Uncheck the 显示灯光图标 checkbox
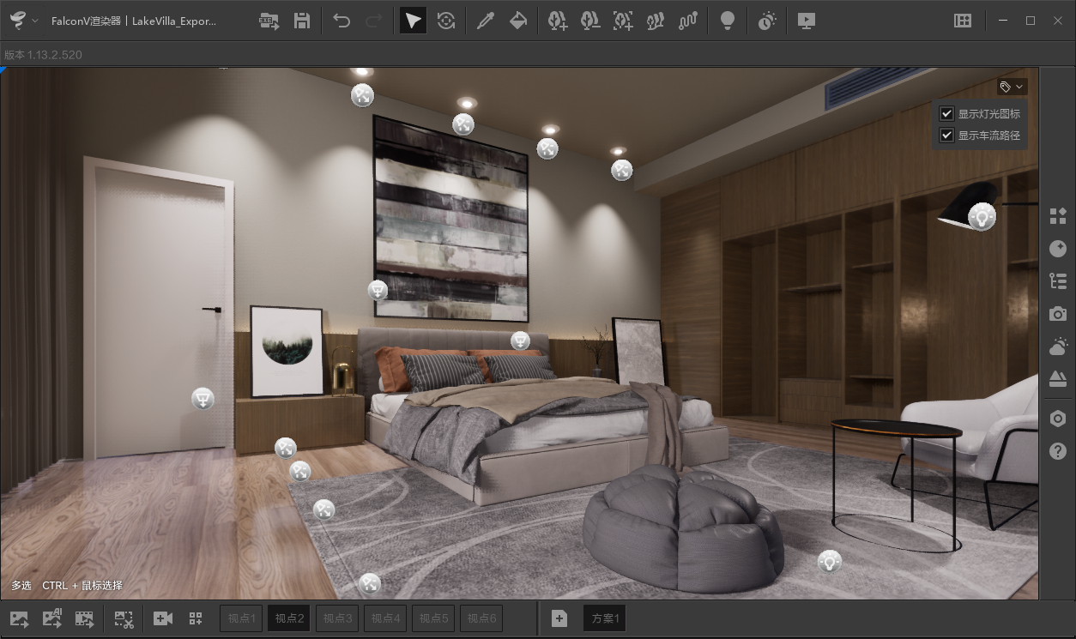The height and width of the screenshot is (639, 1076). [x=947, y=113]
